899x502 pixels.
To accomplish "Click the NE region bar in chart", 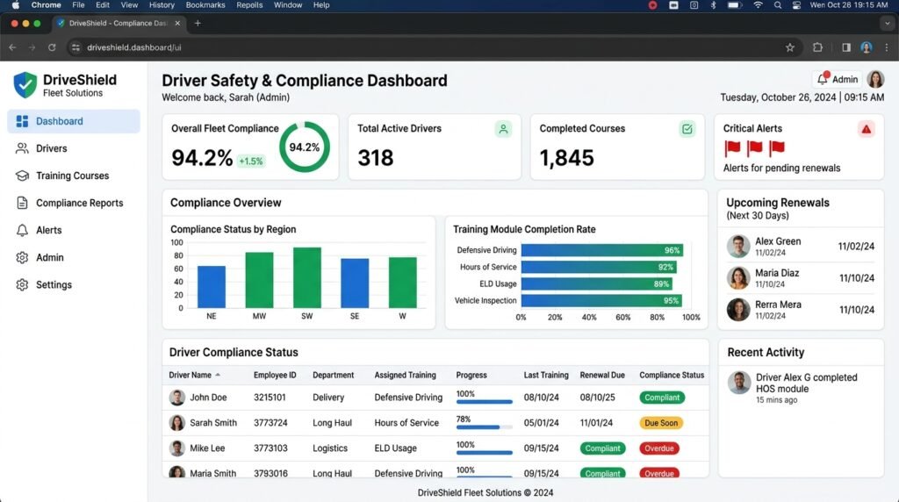I will point(212,287).
